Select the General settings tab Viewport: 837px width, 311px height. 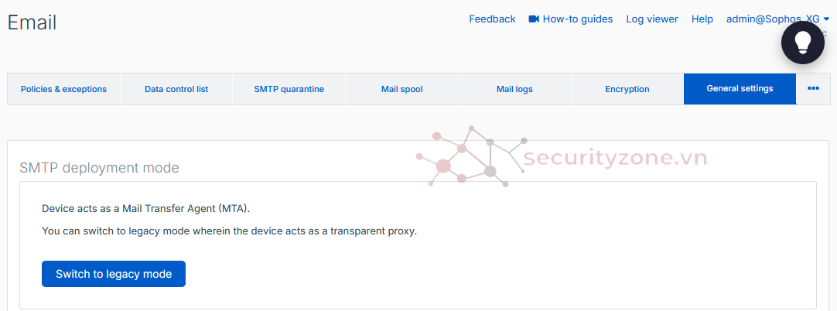click(x=740, y=89)
